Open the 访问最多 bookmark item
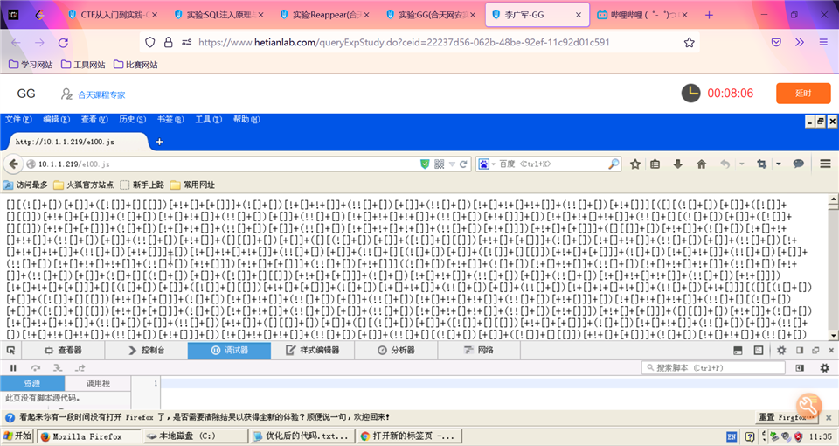Image resolution: width=839 pixels, height=446 pixels. [25, 185]
